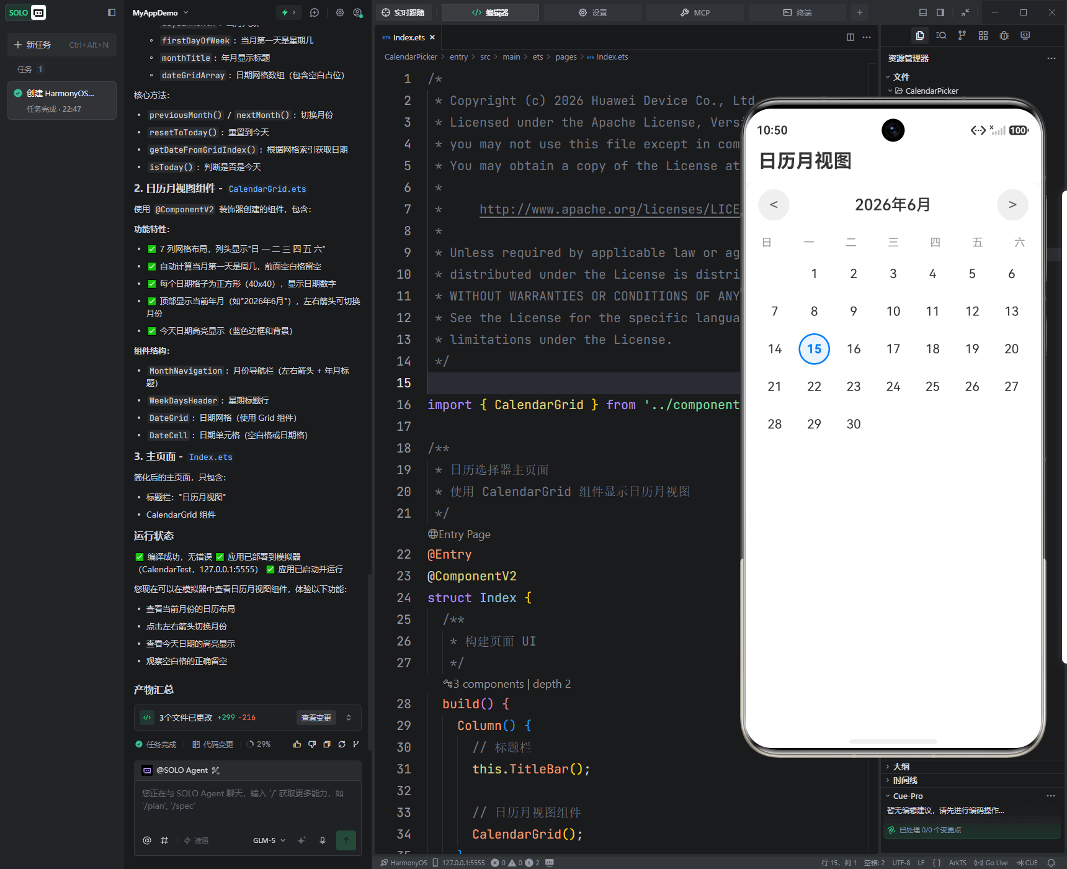Select the 创建 HarmonyOS... task item

pyautogui.click(x=61, y=100)
